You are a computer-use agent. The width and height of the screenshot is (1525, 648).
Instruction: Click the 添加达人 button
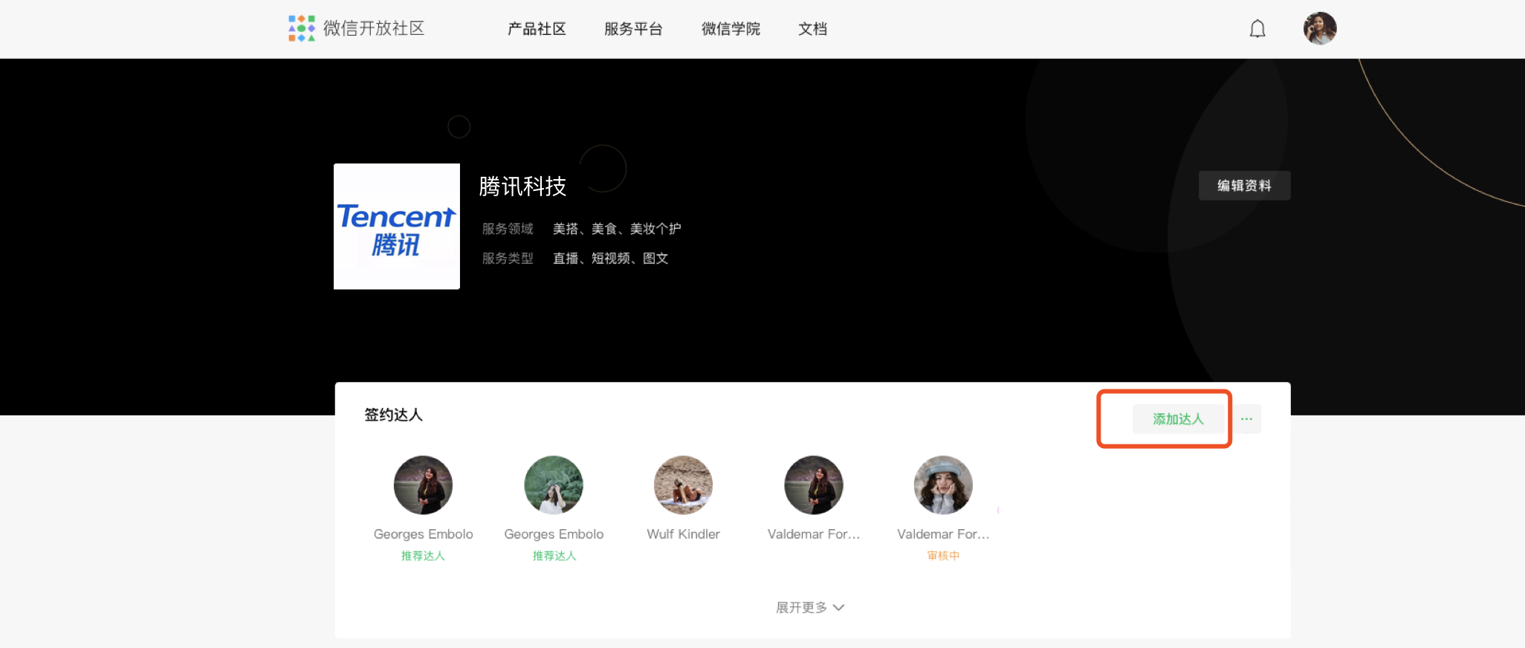click(x=1178, y=419)
